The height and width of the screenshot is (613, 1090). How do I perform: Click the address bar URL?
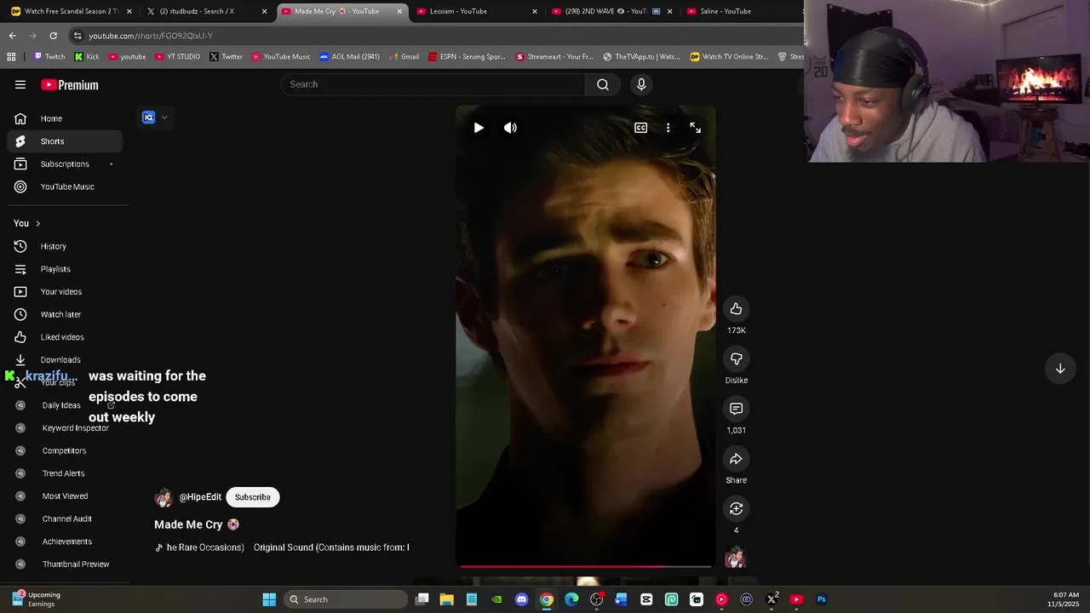coord(151,36)
